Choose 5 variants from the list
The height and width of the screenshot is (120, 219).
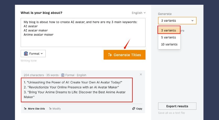pos(169,37)
